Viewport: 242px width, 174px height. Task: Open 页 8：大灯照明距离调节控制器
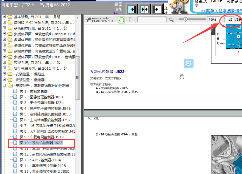coord(47,131)
